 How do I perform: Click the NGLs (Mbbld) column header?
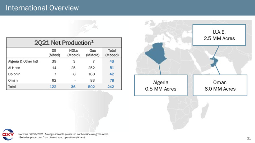(x=74, y=53)
